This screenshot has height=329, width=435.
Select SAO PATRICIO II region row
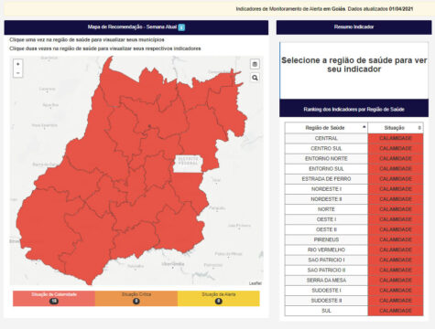pyautogui.click(x=353, y=270)
